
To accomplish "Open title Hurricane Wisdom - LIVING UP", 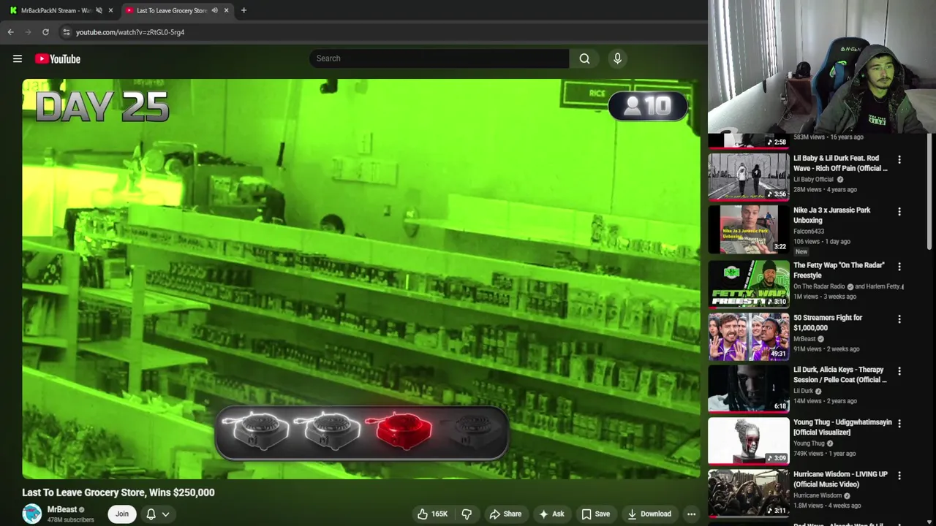I will point(840,479).
